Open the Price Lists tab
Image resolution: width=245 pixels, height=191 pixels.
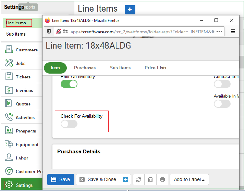click(155, 68)
